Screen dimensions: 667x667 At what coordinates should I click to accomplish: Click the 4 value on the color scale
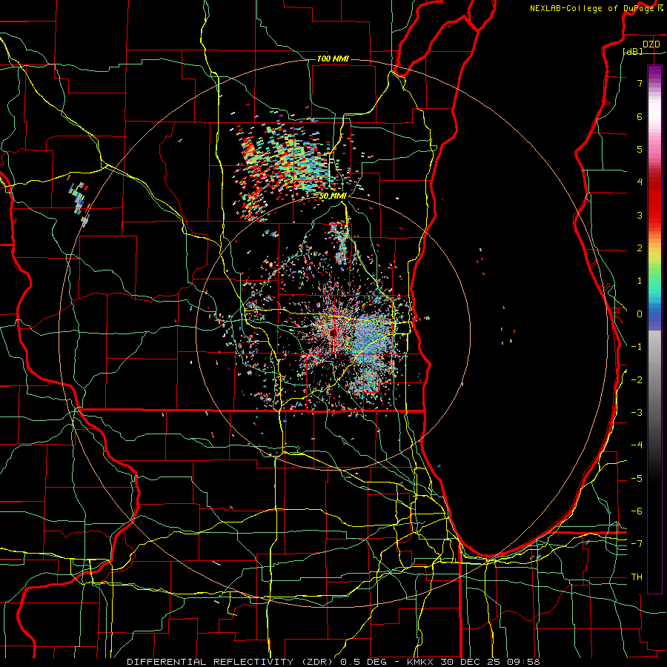[x=640, y=182]
